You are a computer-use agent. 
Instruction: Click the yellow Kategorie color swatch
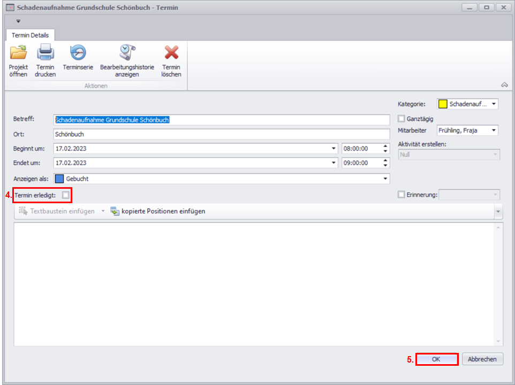443,104
